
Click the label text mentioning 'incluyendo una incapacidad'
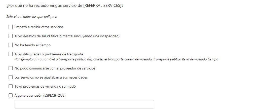click(x=67, y=36)
